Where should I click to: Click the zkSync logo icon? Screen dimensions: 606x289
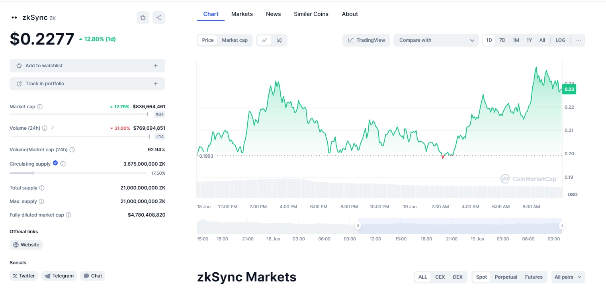tap(14, 18)
